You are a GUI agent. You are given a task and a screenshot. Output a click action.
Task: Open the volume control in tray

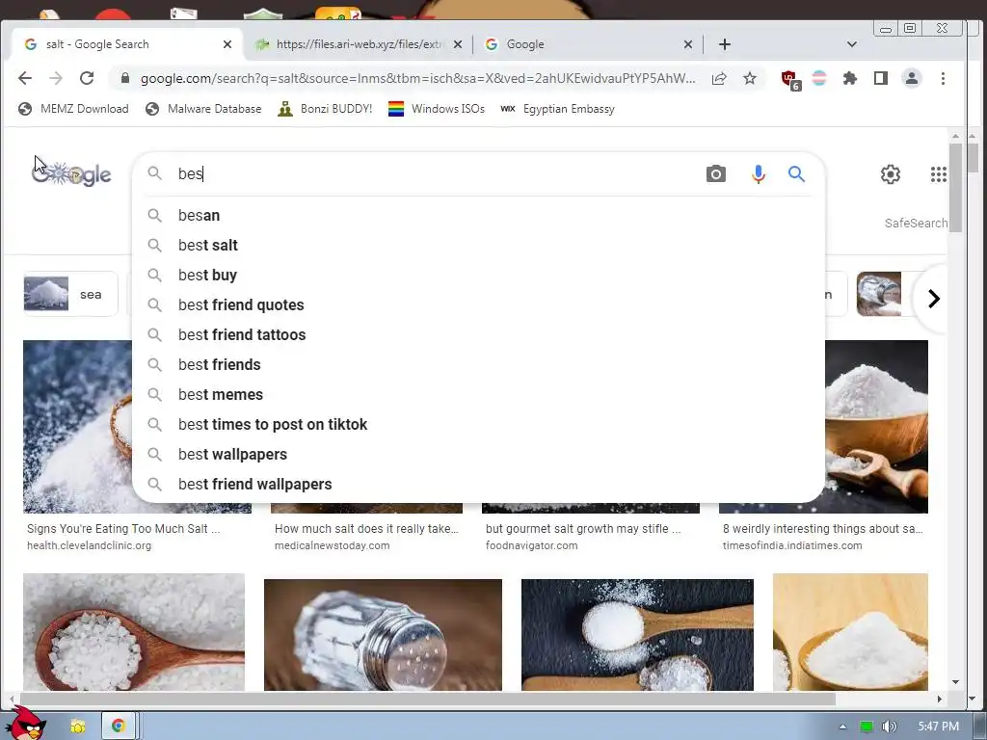(890, 727)
